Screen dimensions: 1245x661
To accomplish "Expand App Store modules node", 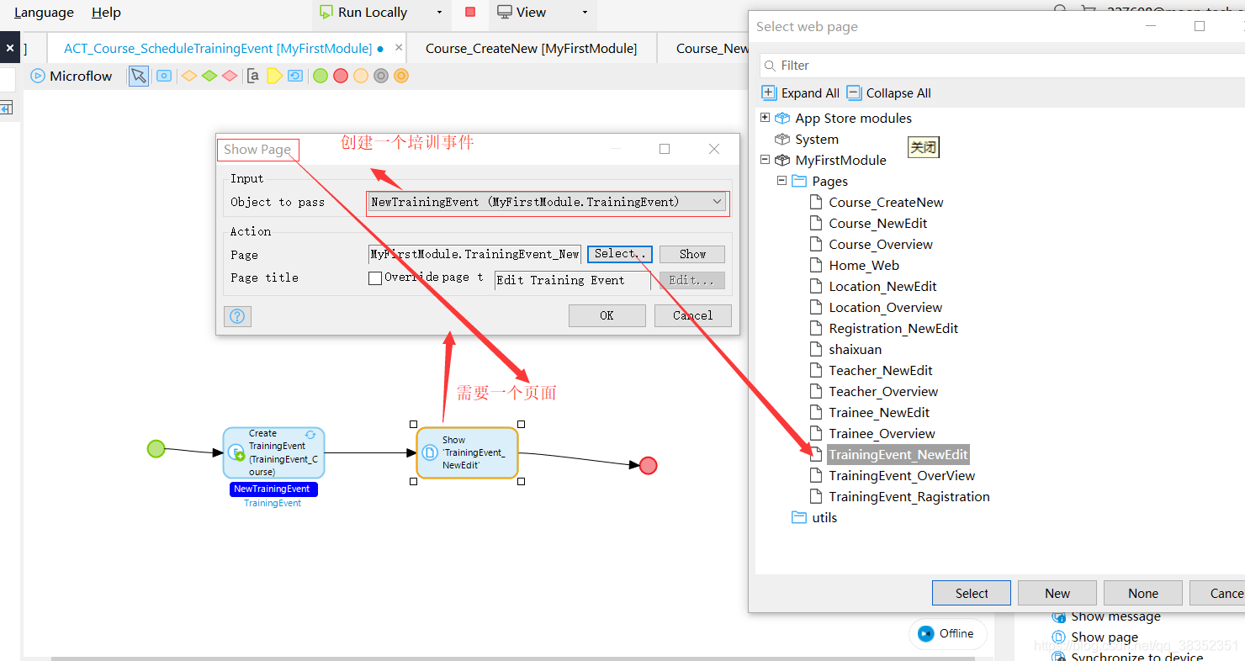I will point(765,118).
